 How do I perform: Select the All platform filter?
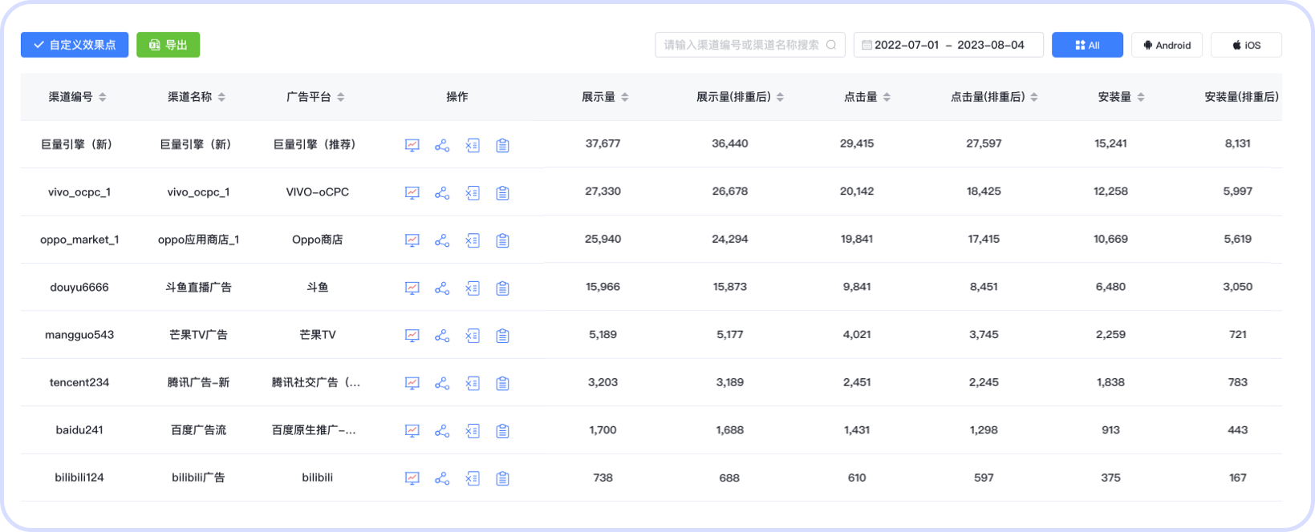(x=1087, y=45)
